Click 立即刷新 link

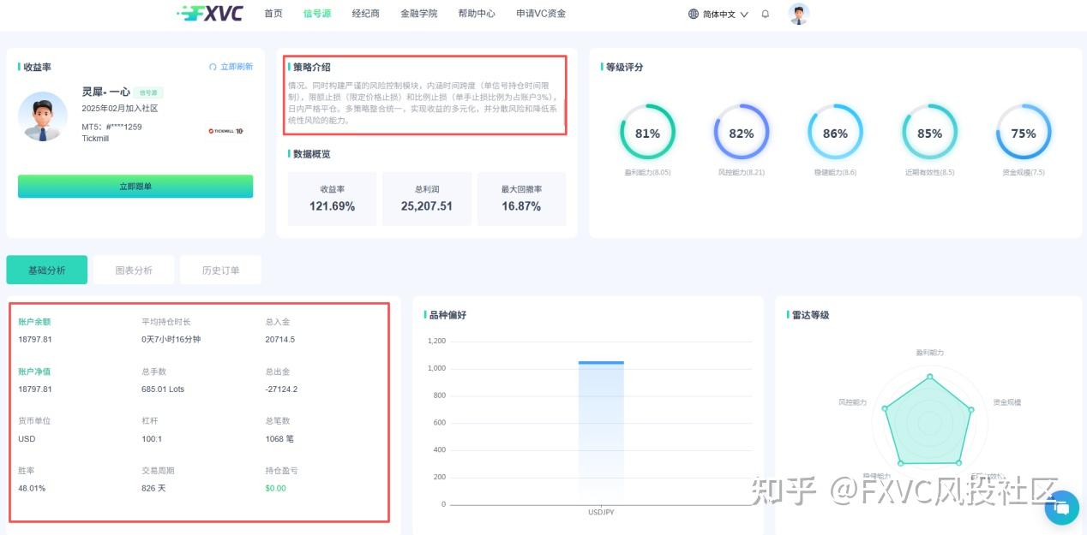click(237, 67)
